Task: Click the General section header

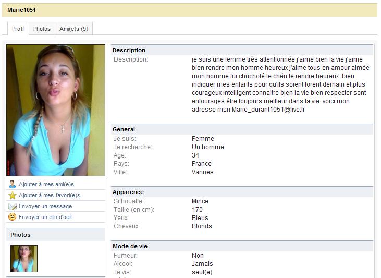Action: coord(124,129)
